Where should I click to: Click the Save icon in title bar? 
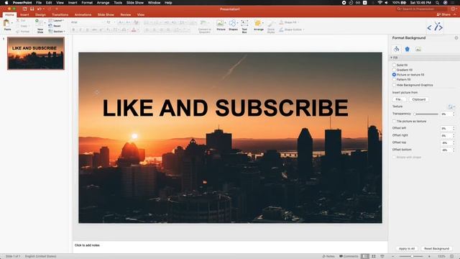32,9
